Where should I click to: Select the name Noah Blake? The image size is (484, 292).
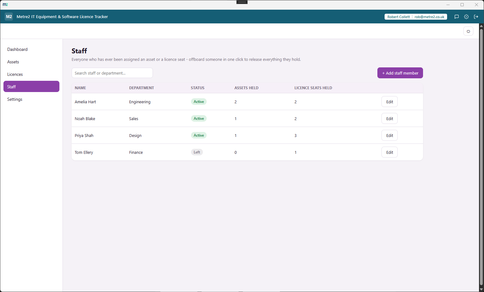[x=85, y=119]
